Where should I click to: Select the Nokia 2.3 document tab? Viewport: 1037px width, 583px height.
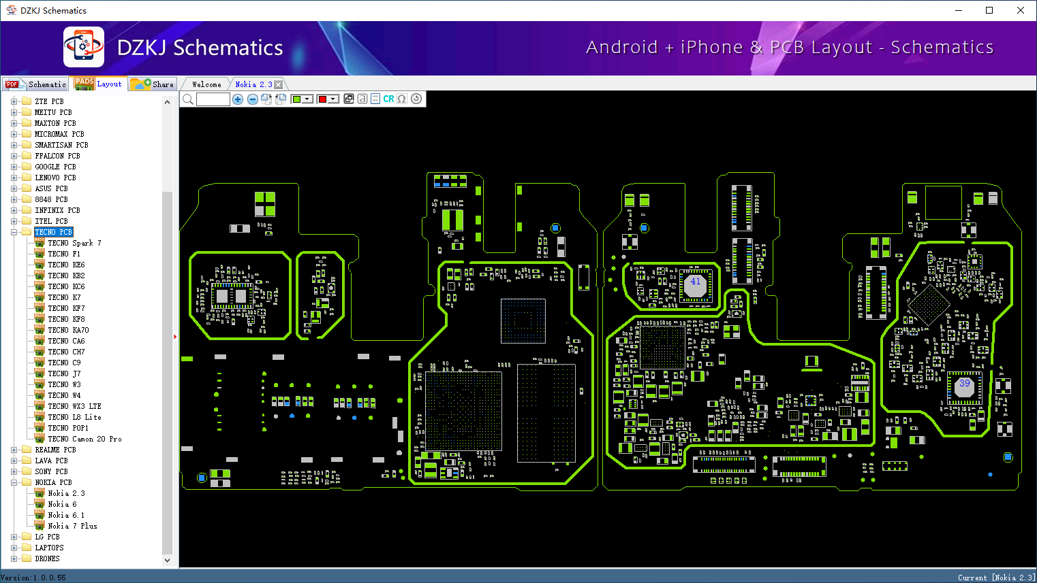(x=253, y=84)
